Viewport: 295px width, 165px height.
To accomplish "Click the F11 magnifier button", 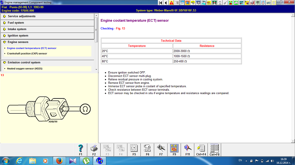I will click(187, 149).
